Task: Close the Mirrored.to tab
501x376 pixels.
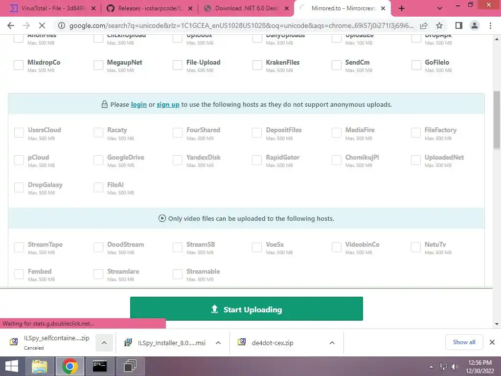Action: tap(383, 9)
